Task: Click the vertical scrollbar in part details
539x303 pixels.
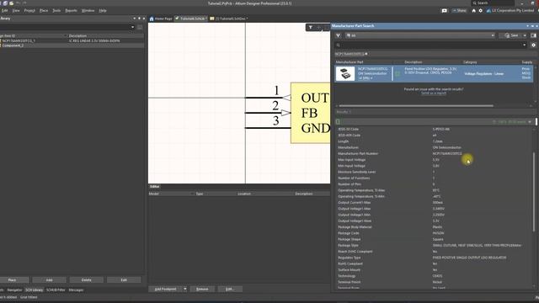Action: tap(534, 193)
